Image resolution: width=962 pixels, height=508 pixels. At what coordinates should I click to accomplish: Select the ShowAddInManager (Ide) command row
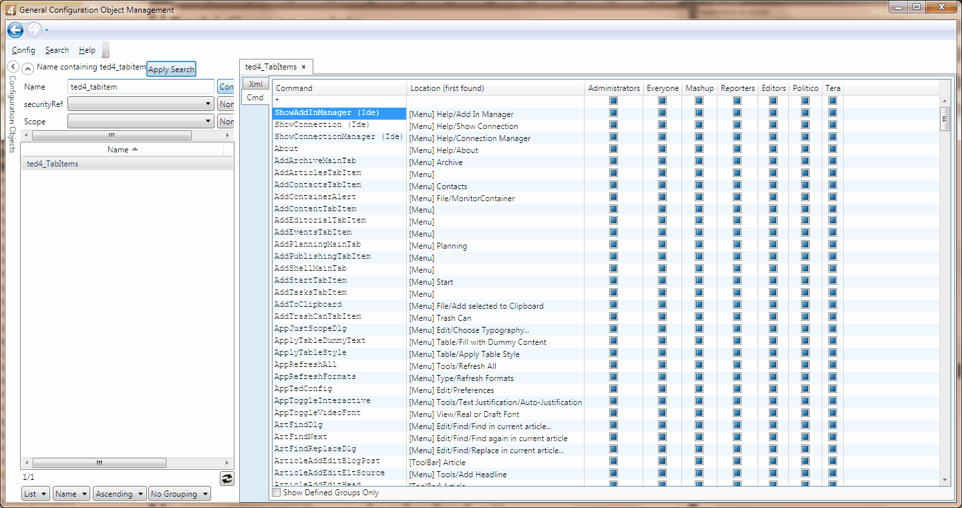[x=339, y=113]
